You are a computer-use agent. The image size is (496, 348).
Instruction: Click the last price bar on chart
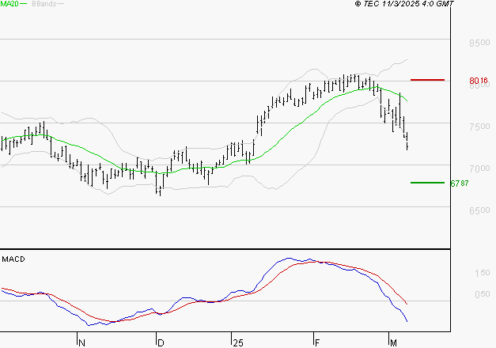[407, 141]
